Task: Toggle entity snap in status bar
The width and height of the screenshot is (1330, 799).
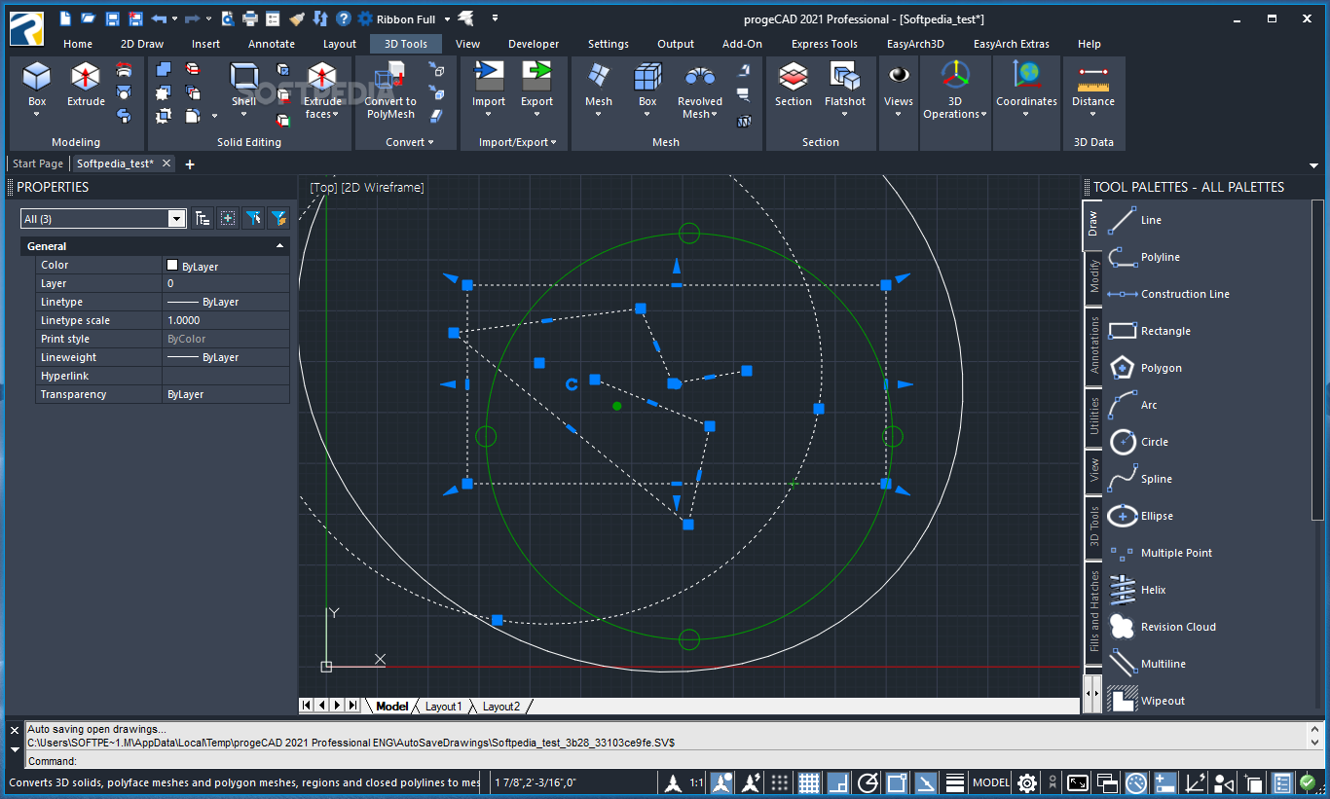Action: [897, 782]
